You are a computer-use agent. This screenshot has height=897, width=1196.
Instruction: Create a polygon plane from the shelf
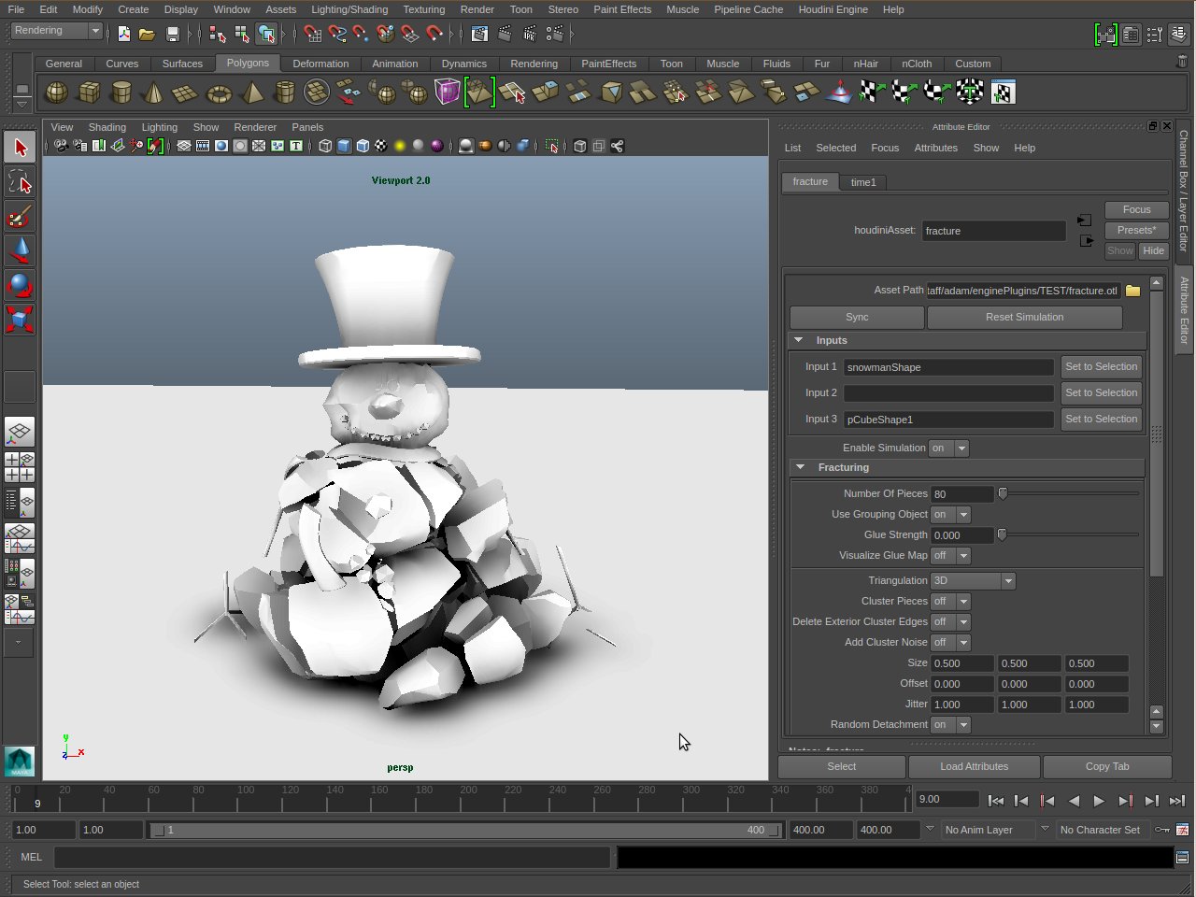point(186,93)
